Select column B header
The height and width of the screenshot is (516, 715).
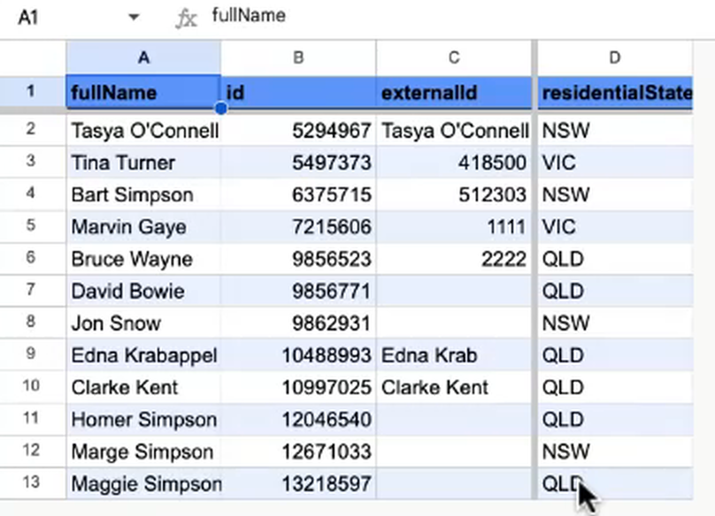(298, 57)
